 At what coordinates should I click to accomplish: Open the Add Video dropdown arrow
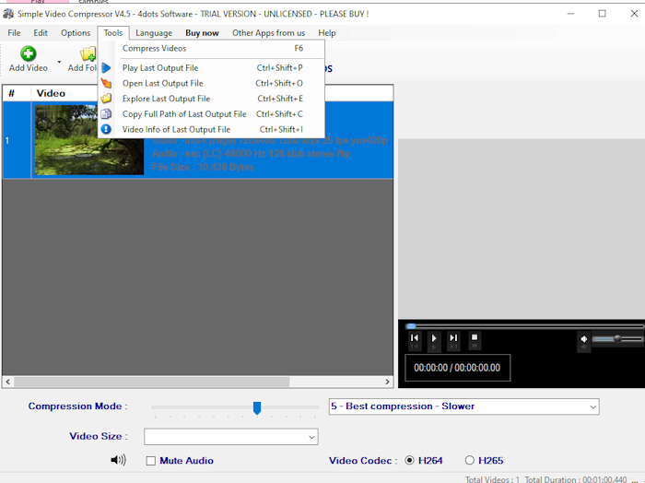[59, 63]
